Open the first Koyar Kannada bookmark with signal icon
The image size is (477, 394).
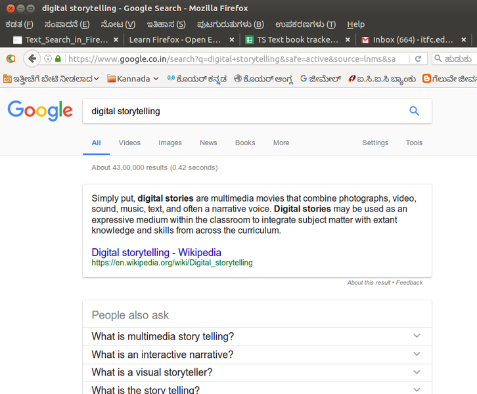[x=197, y=79]
